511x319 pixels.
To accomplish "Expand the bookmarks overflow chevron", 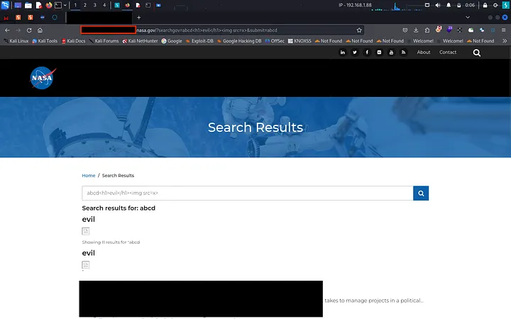I will 504,41.
